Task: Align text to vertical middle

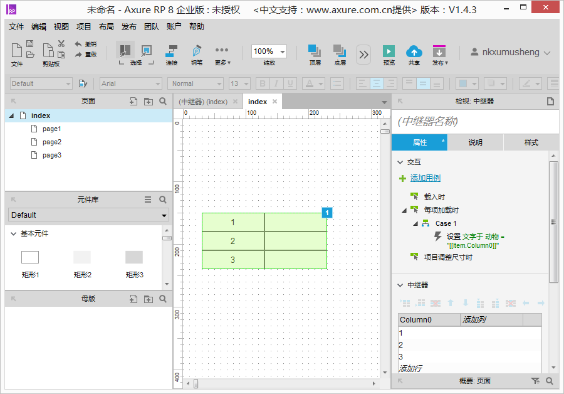Action: pyautogui.click(x=423, y=83)
